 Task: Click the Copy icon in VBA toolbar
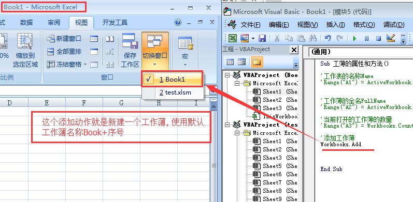[289, 39]
